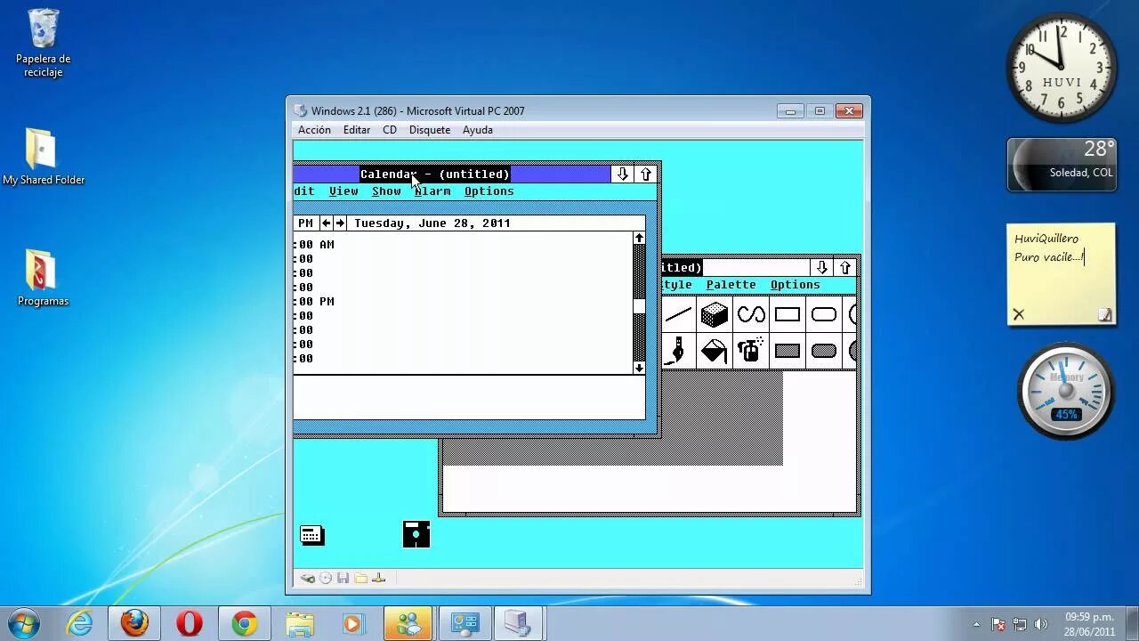Screen dimensions: 1139x641
Task: Select My Shared Folder desktop icon
Action: point(43,157)
